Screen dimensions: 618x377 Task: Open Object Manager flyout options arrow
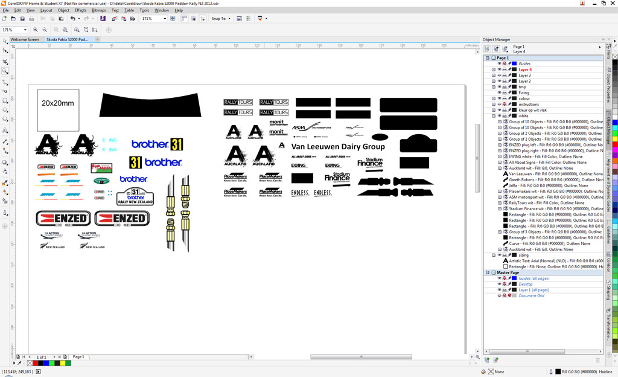[x=600, y=47]
